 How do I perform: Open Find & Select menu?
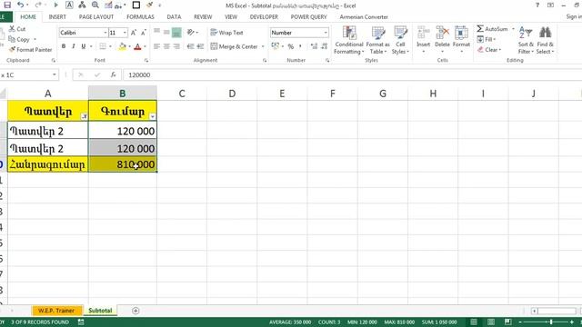tap(545, 40)
